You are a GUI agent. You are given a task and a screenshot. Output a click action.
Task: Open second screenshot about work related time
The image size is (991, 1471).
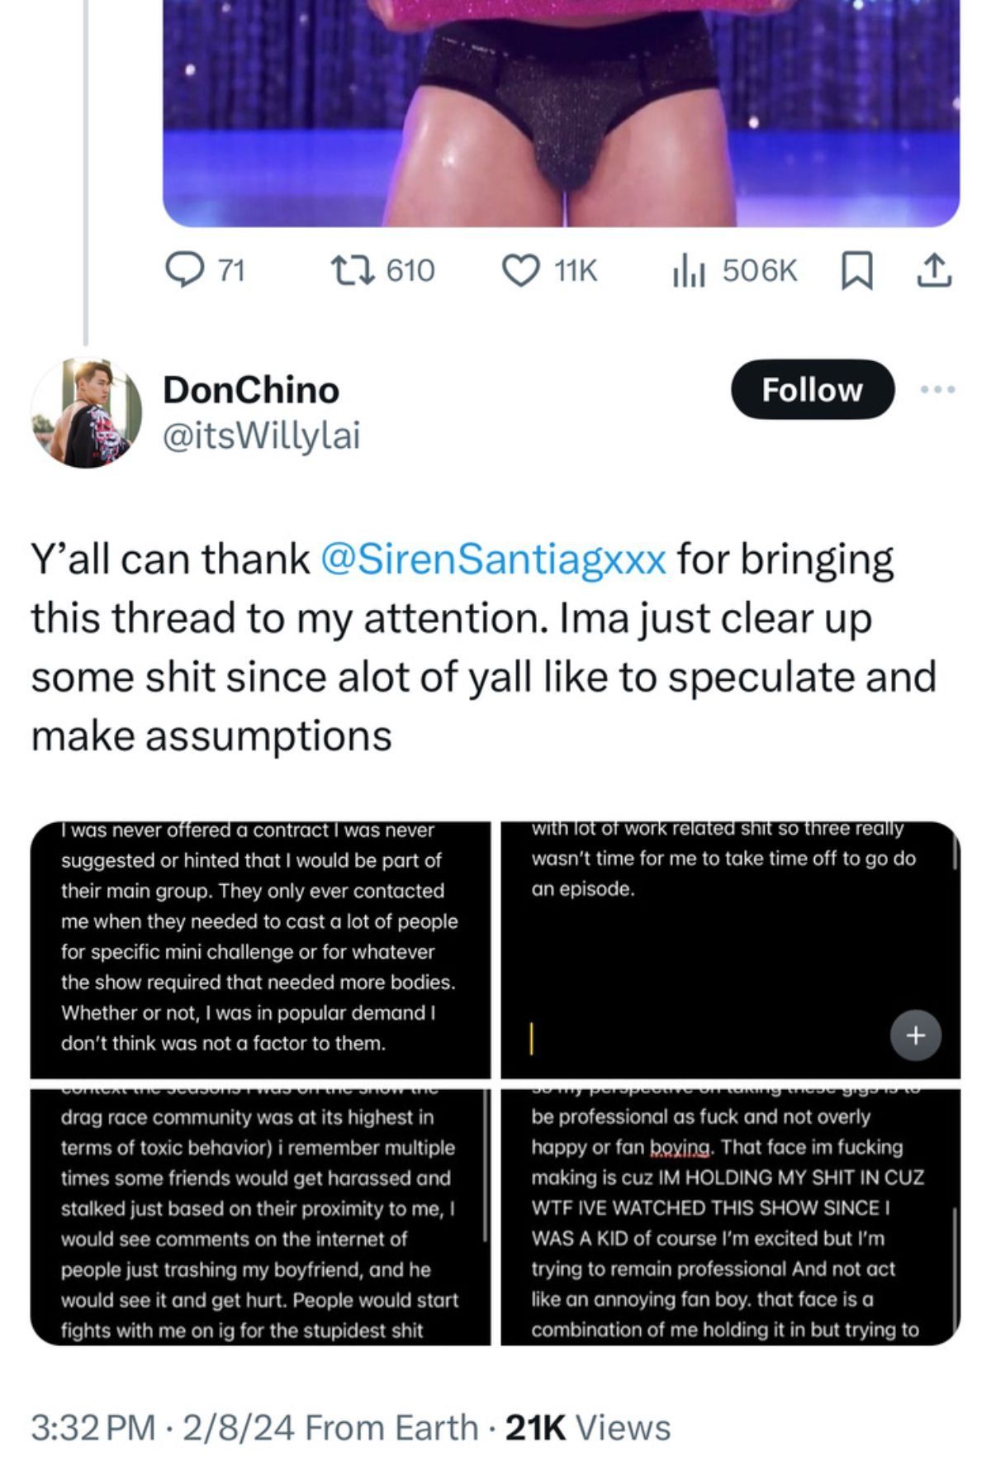730,950
